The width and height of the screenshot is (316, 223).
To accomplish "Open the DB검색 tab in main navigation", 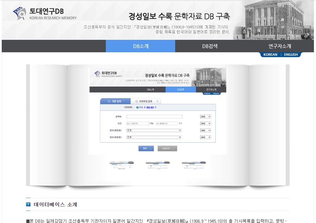I will pyautogui.click(x=210, y=46).
